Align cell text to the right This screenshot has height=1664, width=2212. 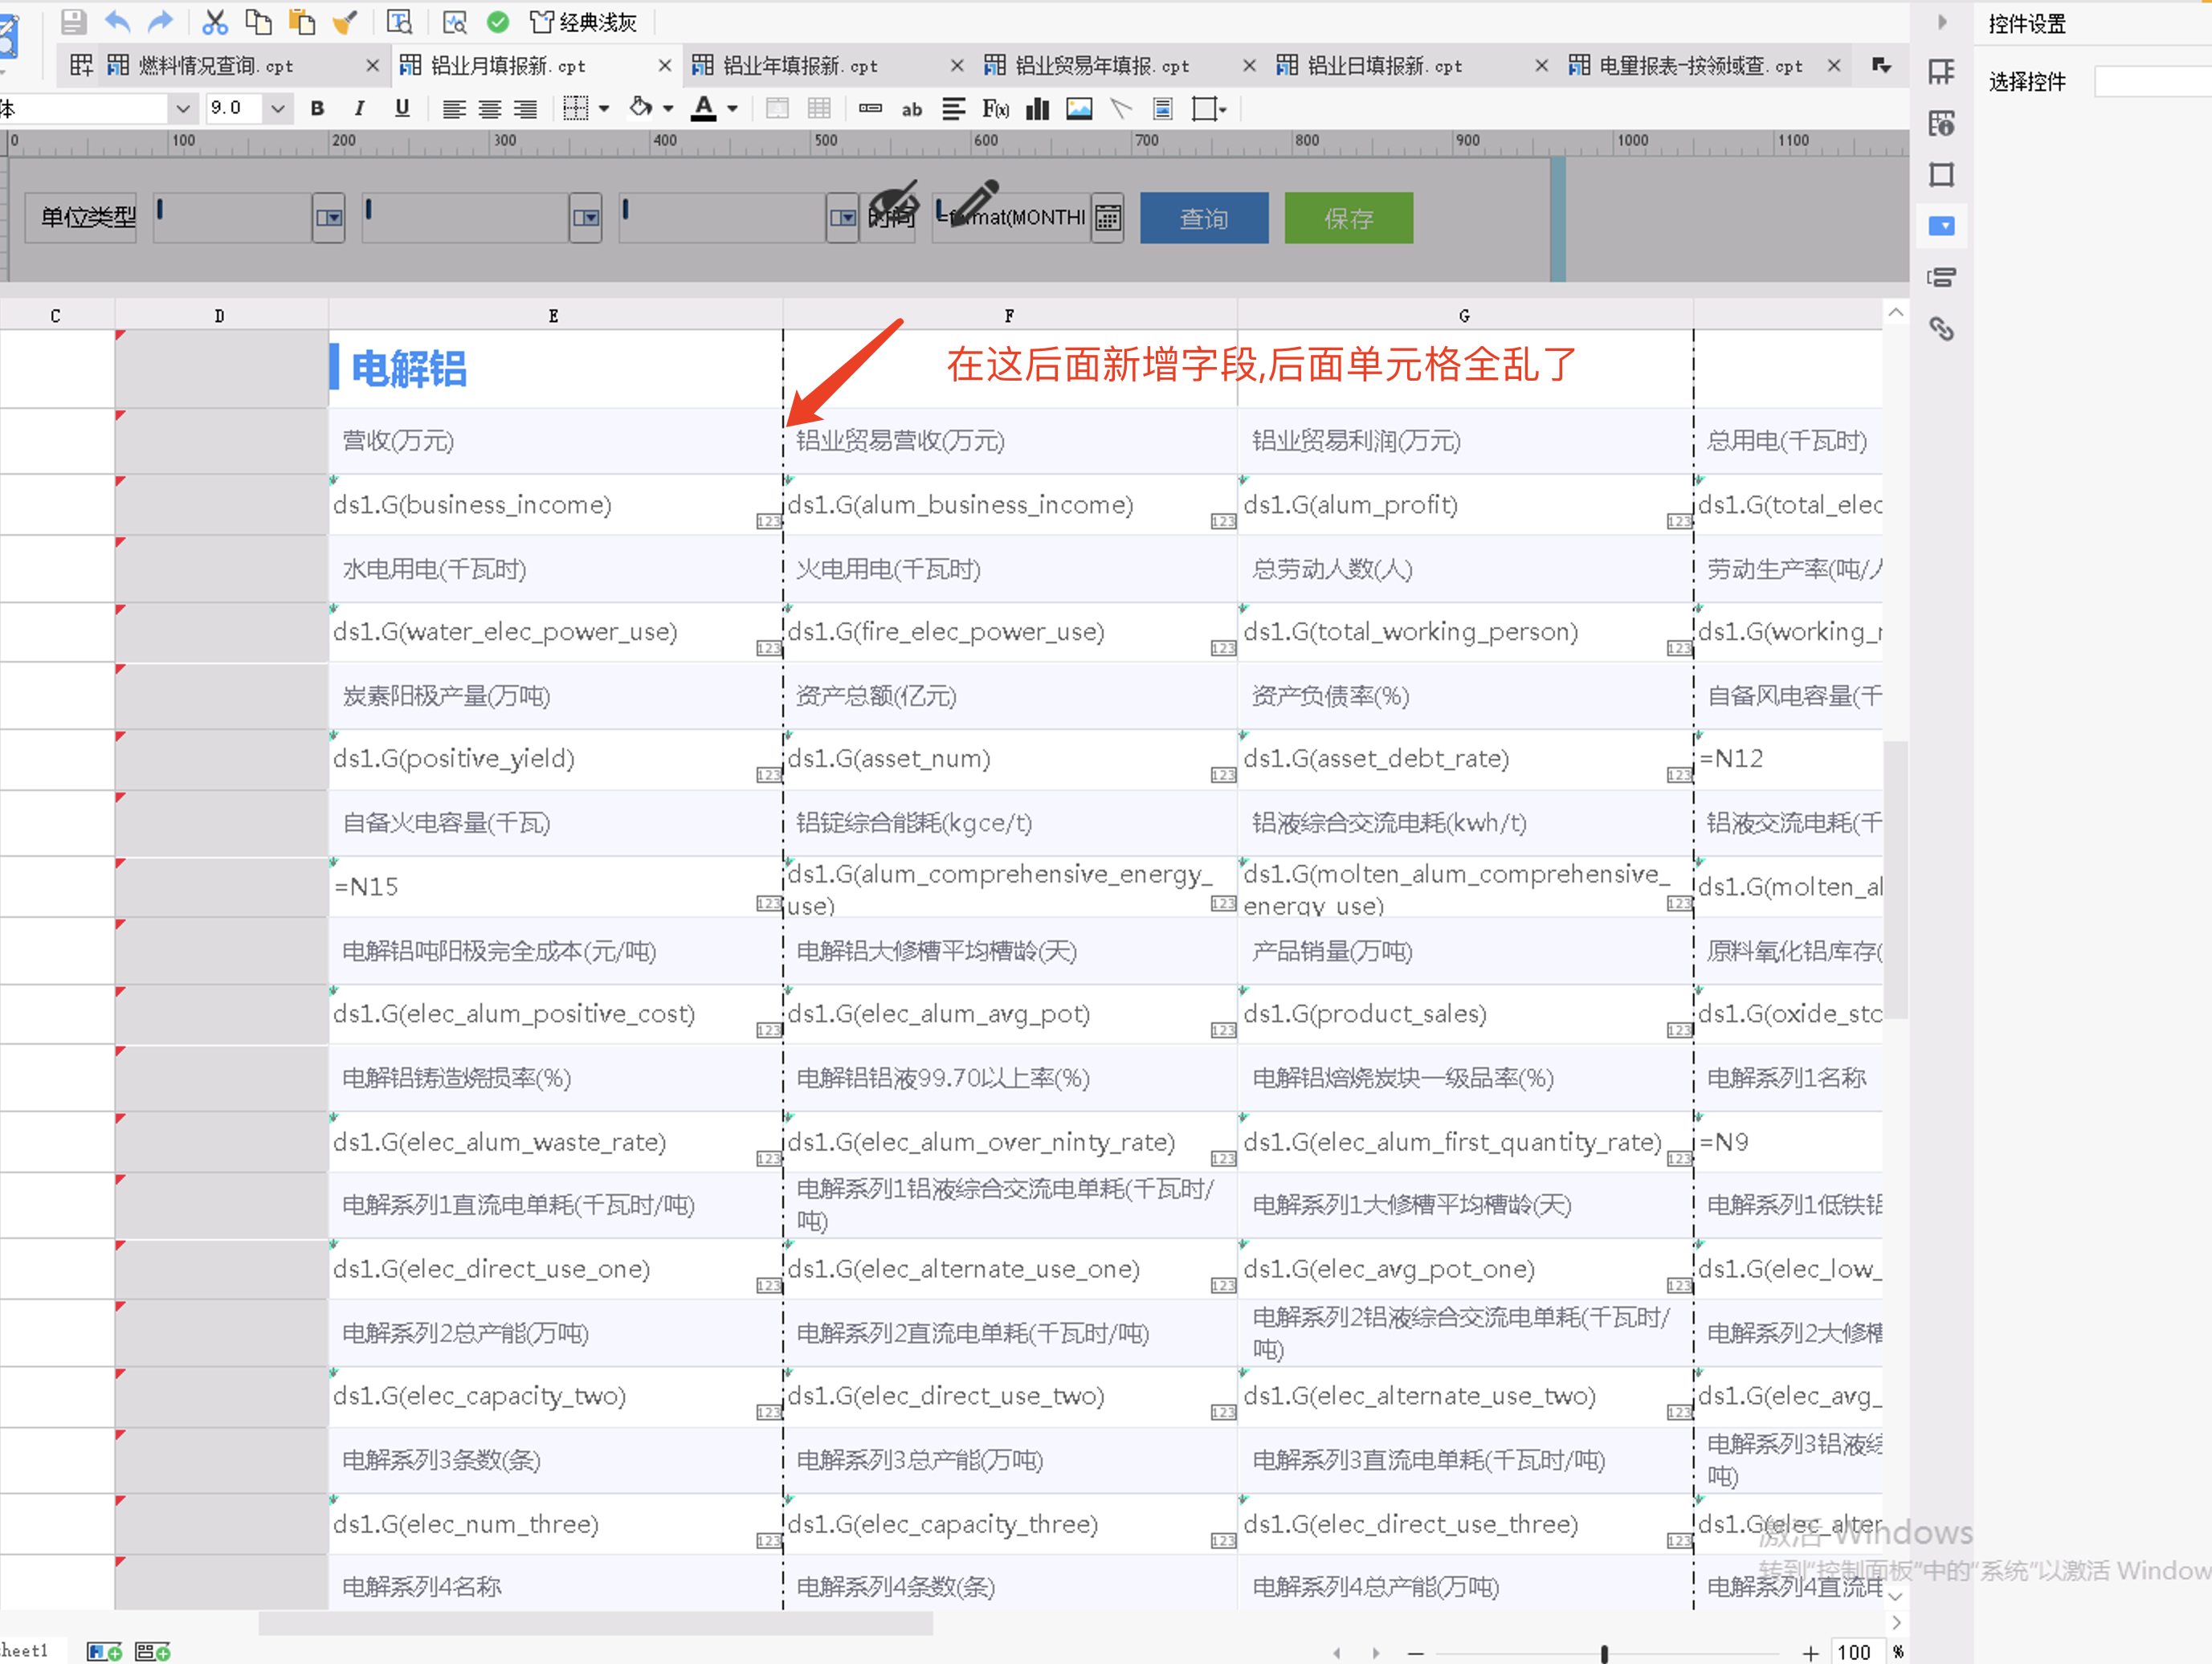525,108
